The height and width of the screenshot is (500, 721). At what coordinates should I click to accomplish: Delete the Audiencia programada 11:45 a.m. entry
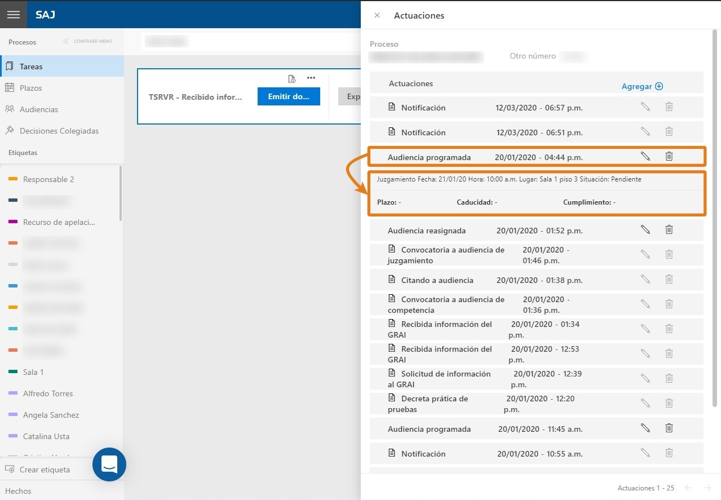click(x=669, y=428)
